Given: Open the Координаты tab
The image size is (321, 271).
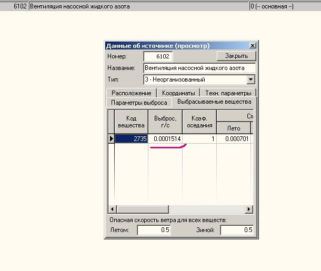Looking at the screenshot, I should click(x=178, y=93).
